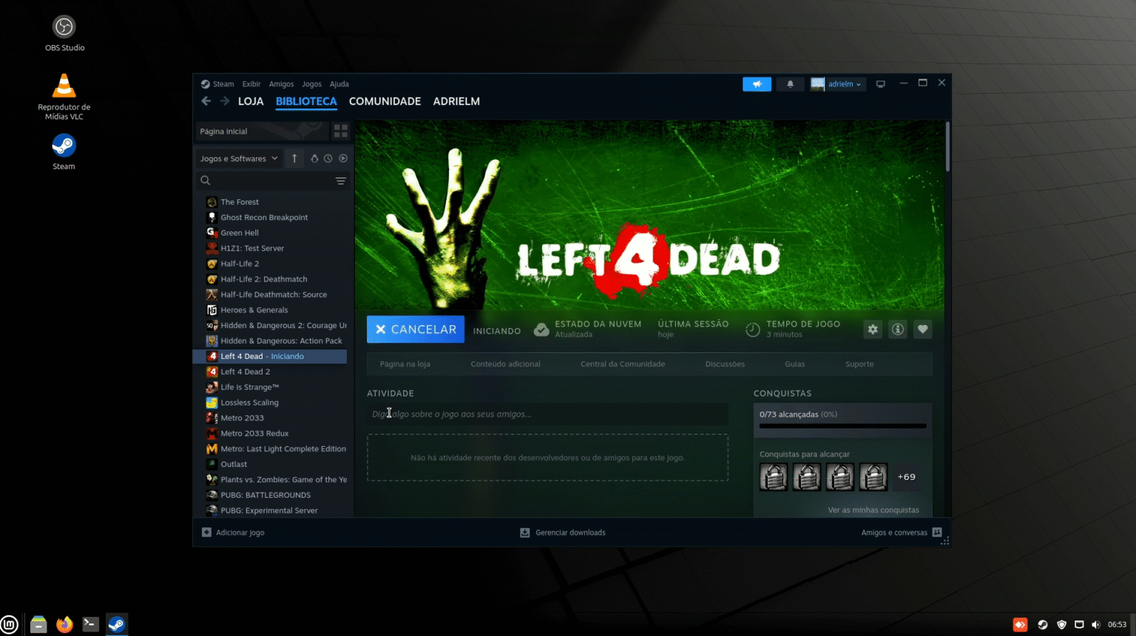Toggle the ready-to-play filter

pyautogui.click(x=343, y=158)
